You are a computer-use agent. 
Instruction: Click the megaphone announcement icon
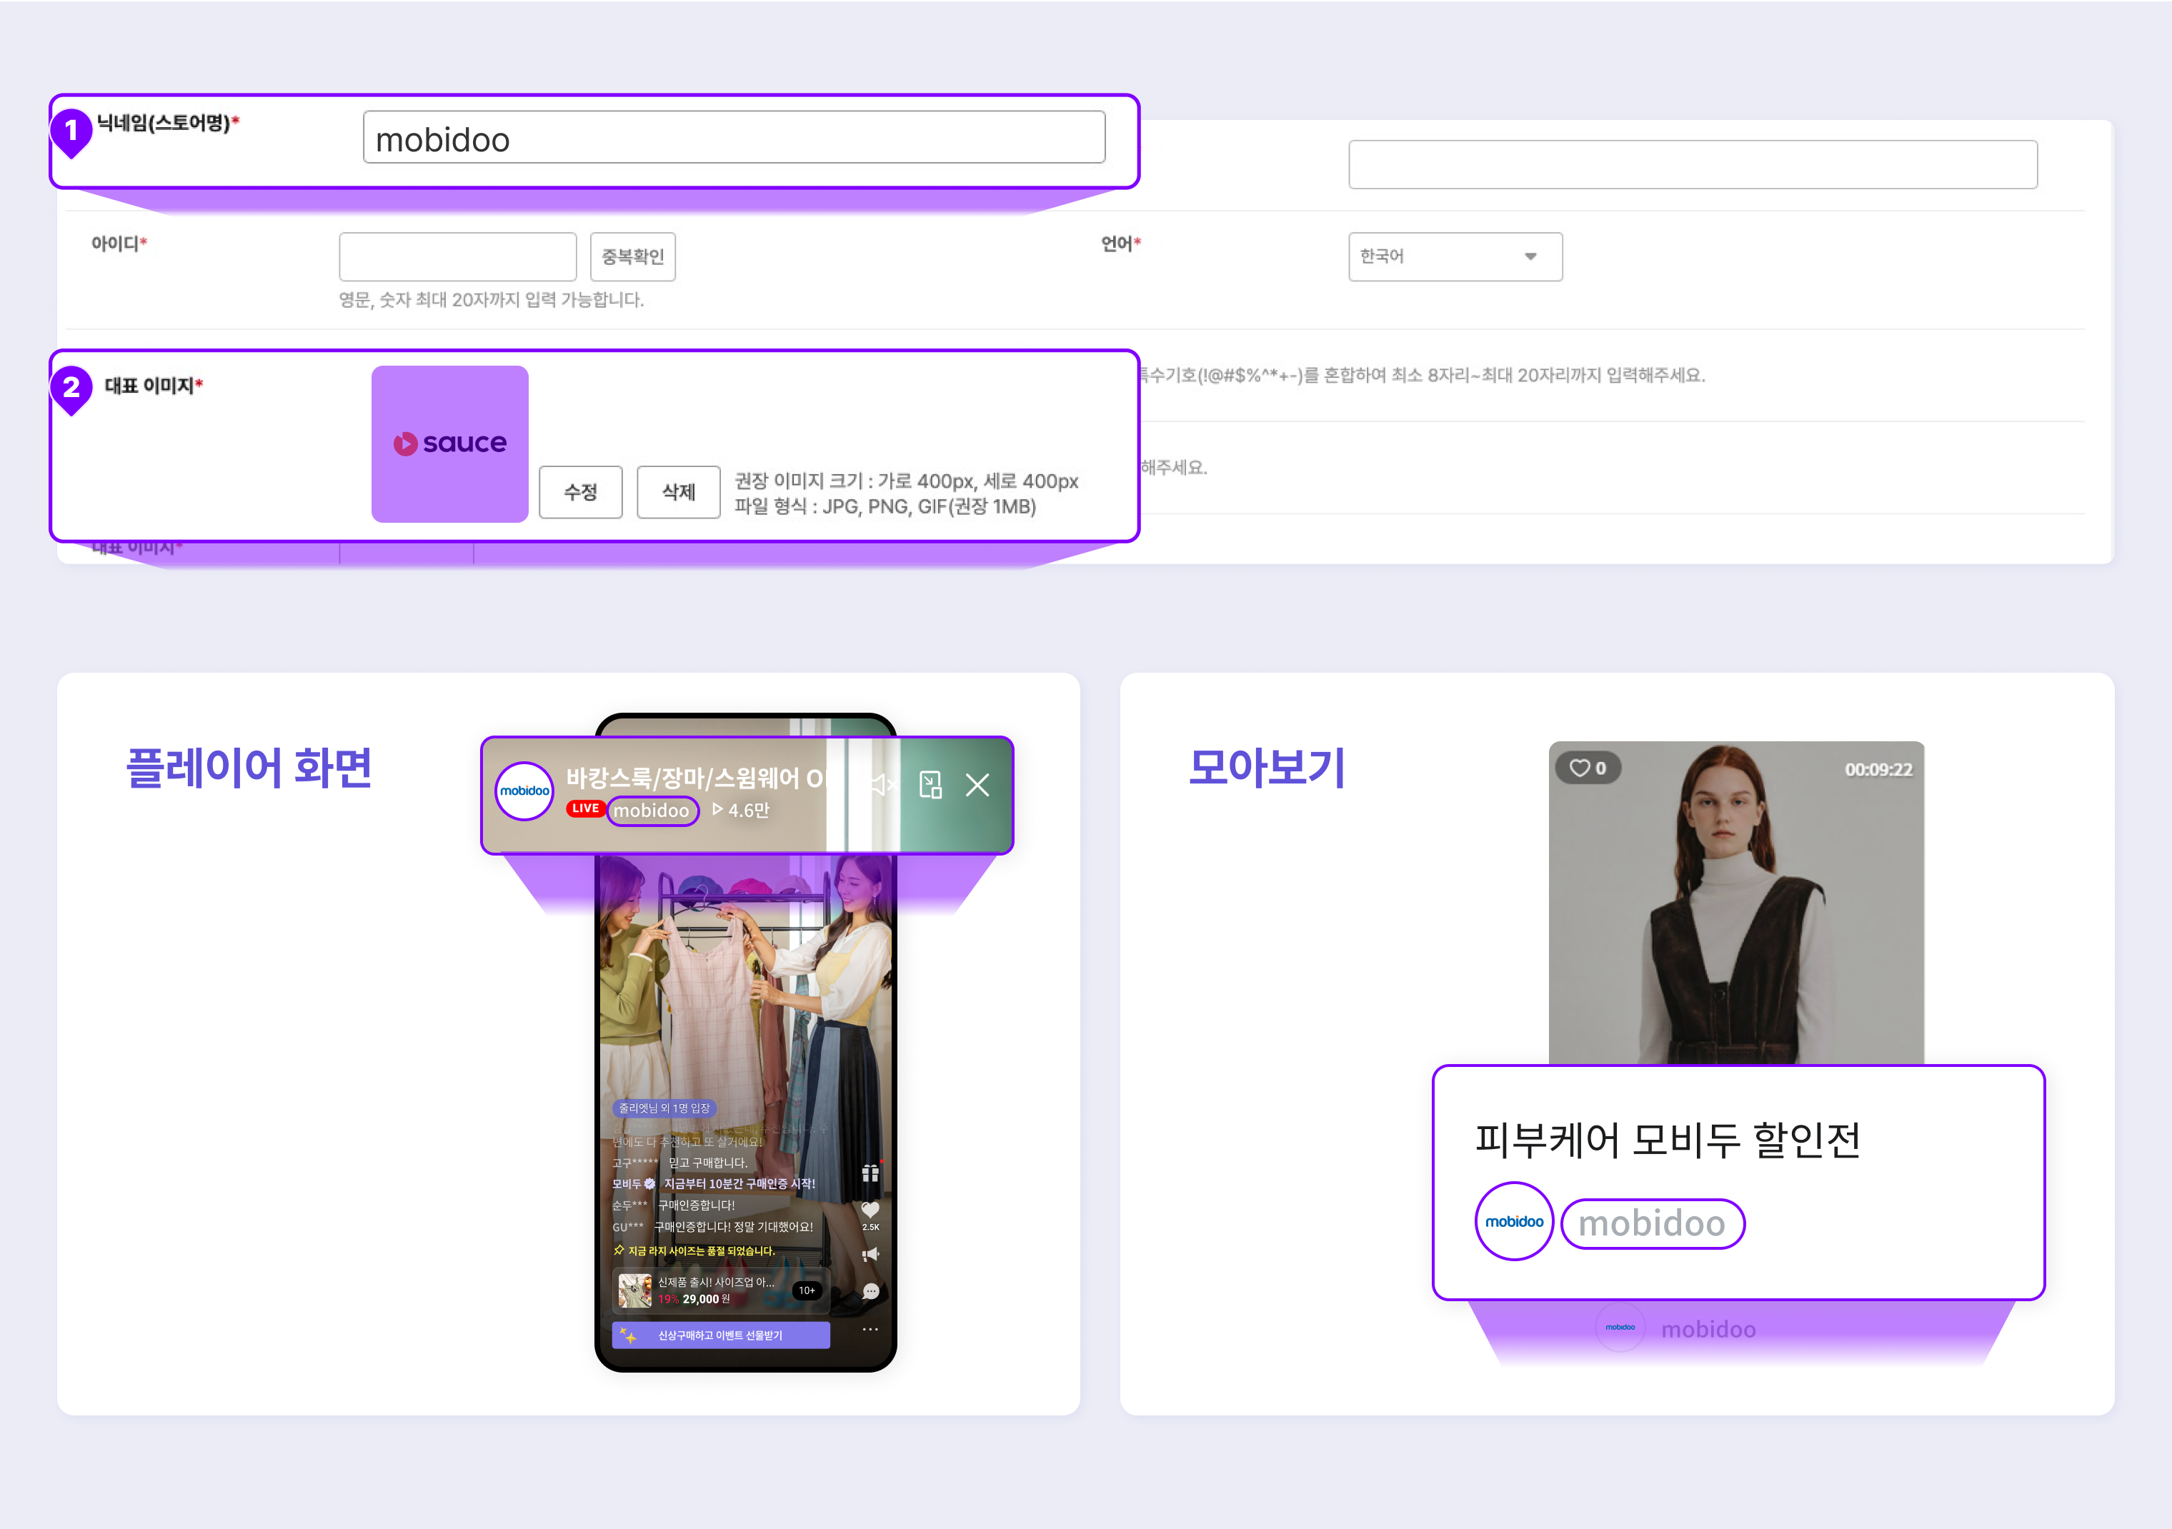(870, 1255)
